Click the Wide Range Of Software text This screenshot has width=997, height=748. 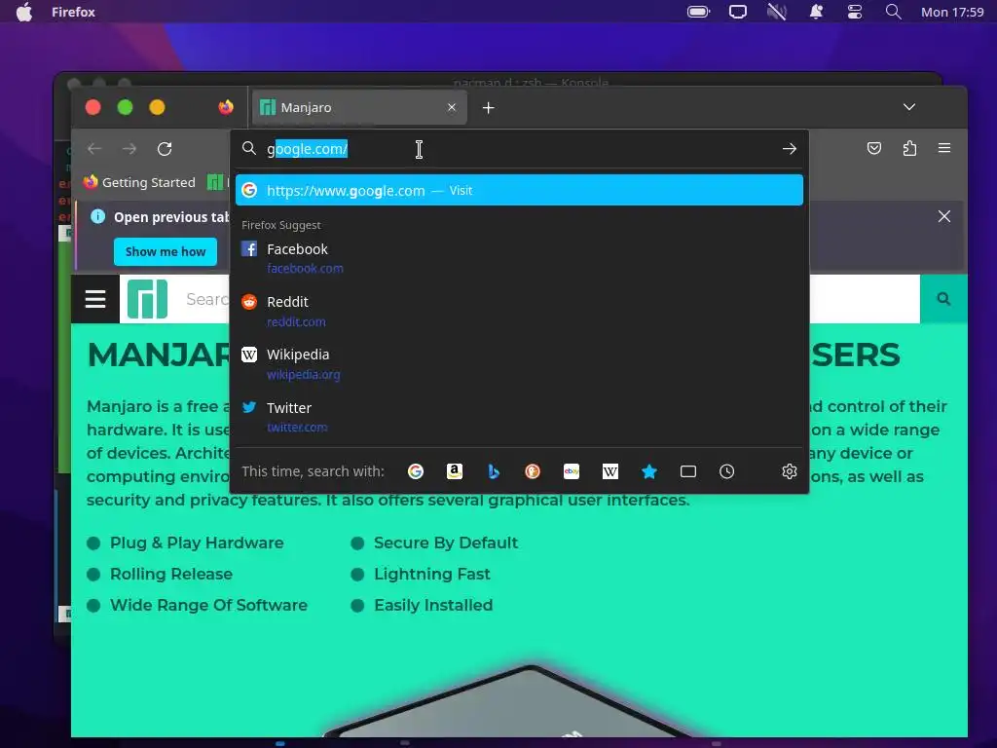point(208,605)
